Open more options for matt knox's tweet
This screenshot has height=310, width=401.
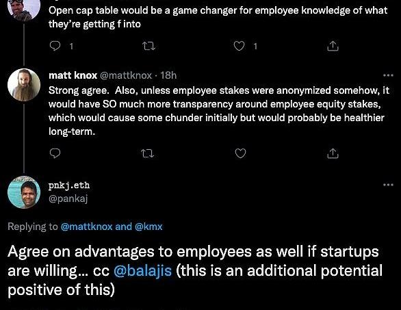388,75
